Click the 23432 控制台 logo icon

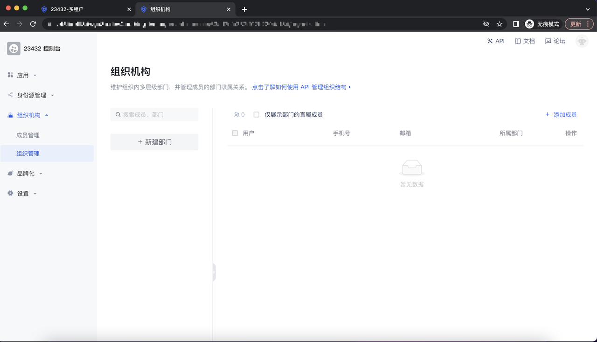click(14, 49)
